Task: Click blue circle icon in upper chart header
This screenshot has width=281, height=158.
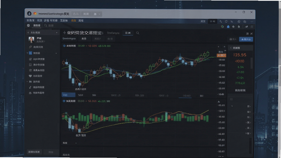Action: point(64,46)
